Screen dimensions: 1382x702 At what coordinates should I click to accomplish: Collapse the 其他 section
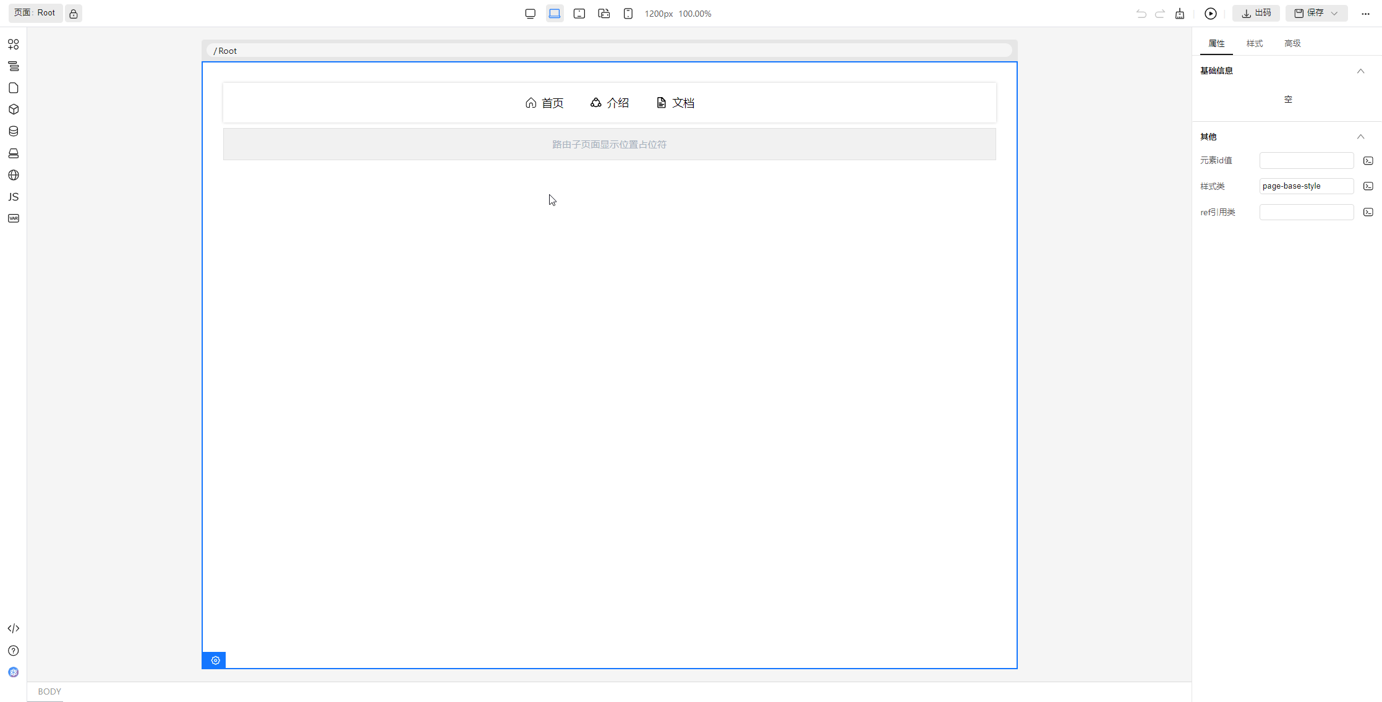tap(1360, 137)
